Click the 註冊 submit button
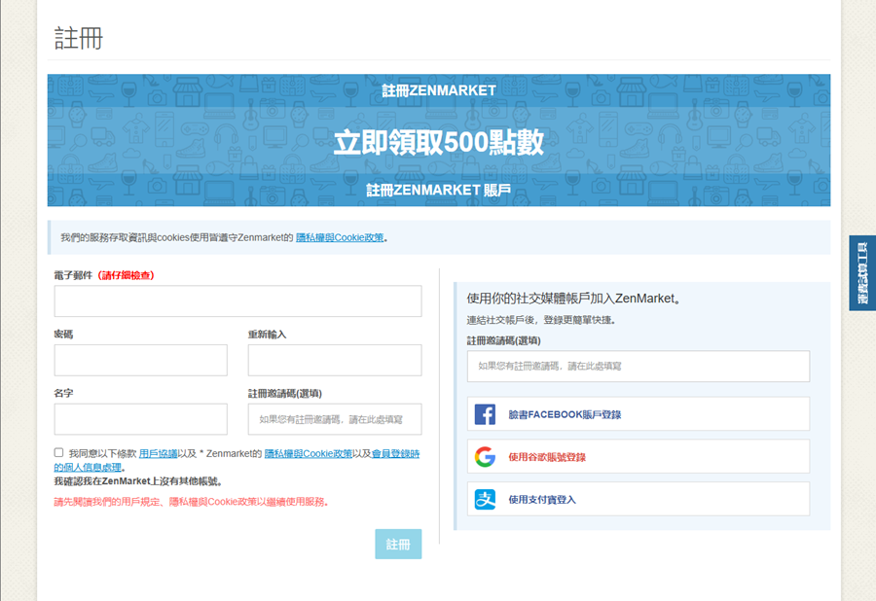Image resolution: width=876 pixels, height=601 pixels. pyautogui.click(x=398, y=544)
